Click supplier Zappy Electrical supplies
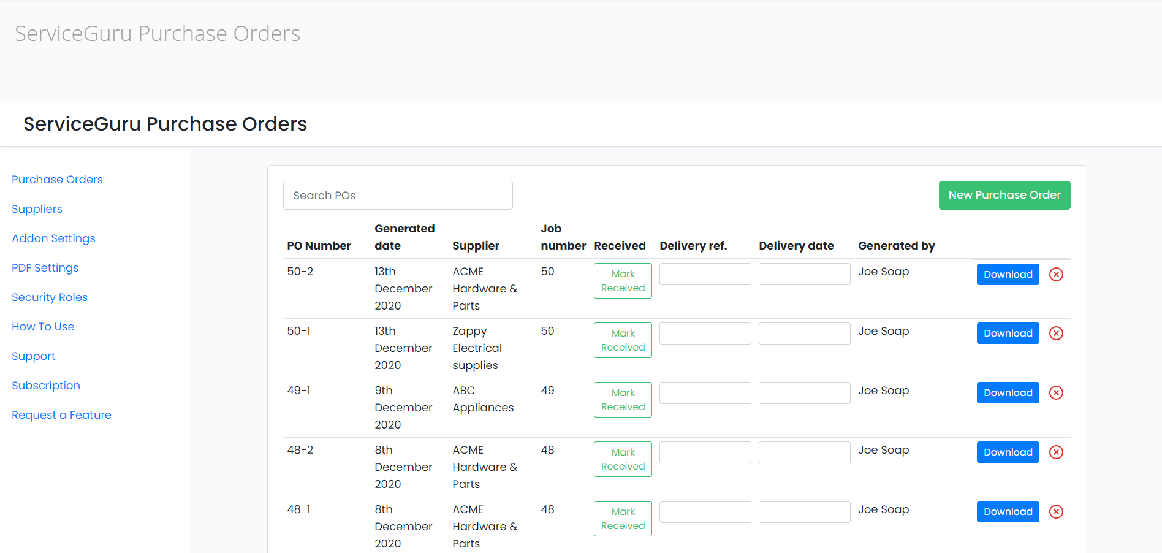The height and width of the screenshot is (553, 1162). tap(477, 348)
